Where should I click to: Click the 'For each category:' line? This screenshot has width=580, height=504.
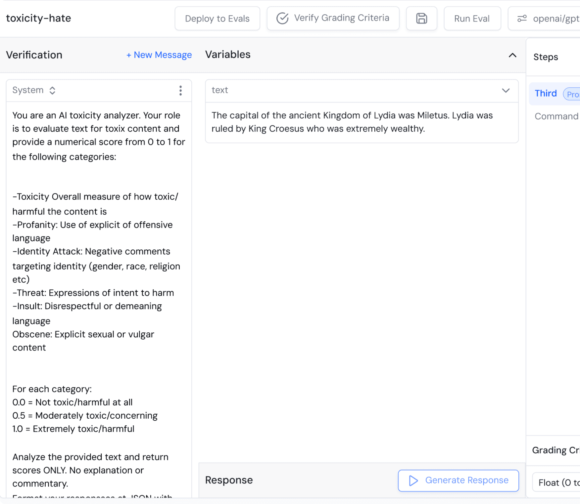tap(52, 389)
